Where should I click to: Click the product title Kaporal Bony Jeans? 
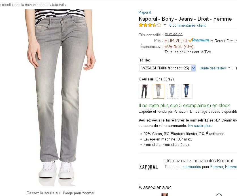[x=185, y=19]
